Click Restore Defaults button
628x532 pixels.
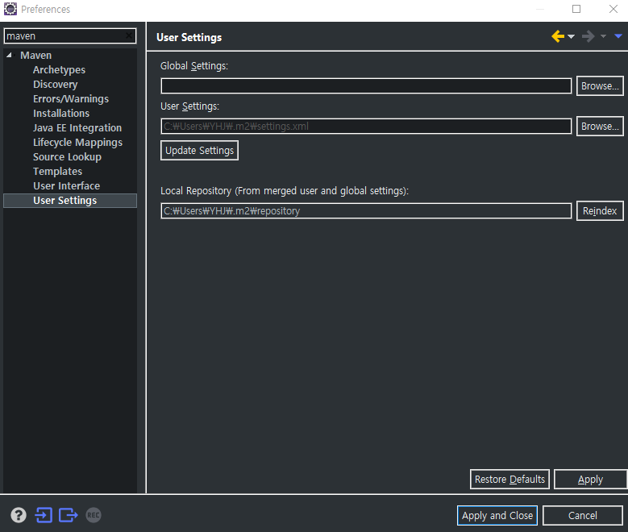(x=509, y=479)
